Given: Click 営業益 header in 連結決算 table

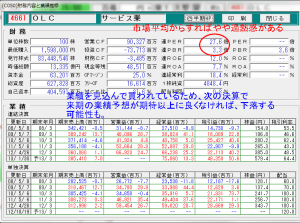Looking at the screenshot, I should 126,122.
